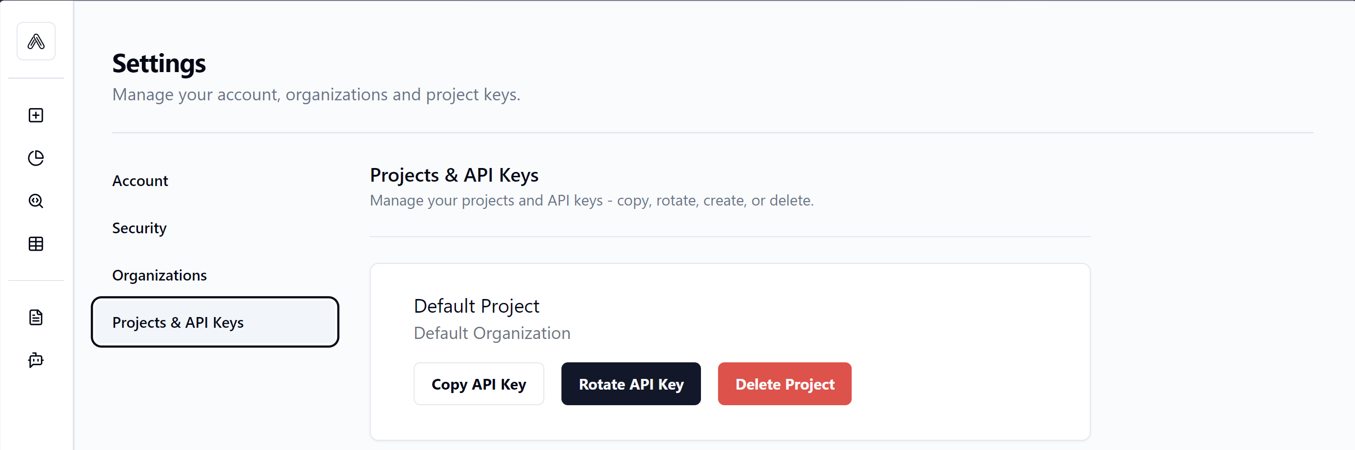Click the Projects & API Keys section heading

pyautogui.click(x=454, y=175)
